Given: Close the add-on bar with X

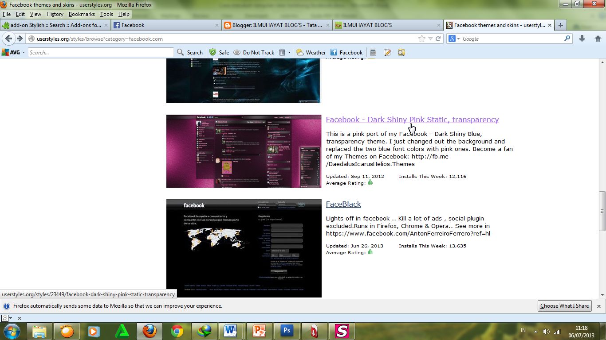Looking at the screenshot, I should click(x=20, y=318).
